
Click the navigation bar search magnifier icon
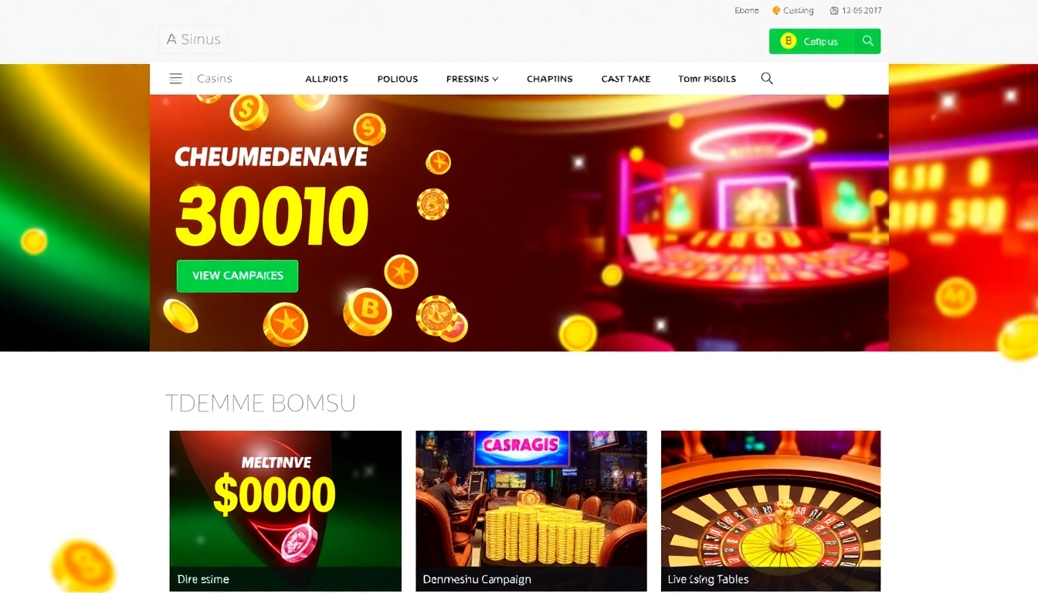767,78
